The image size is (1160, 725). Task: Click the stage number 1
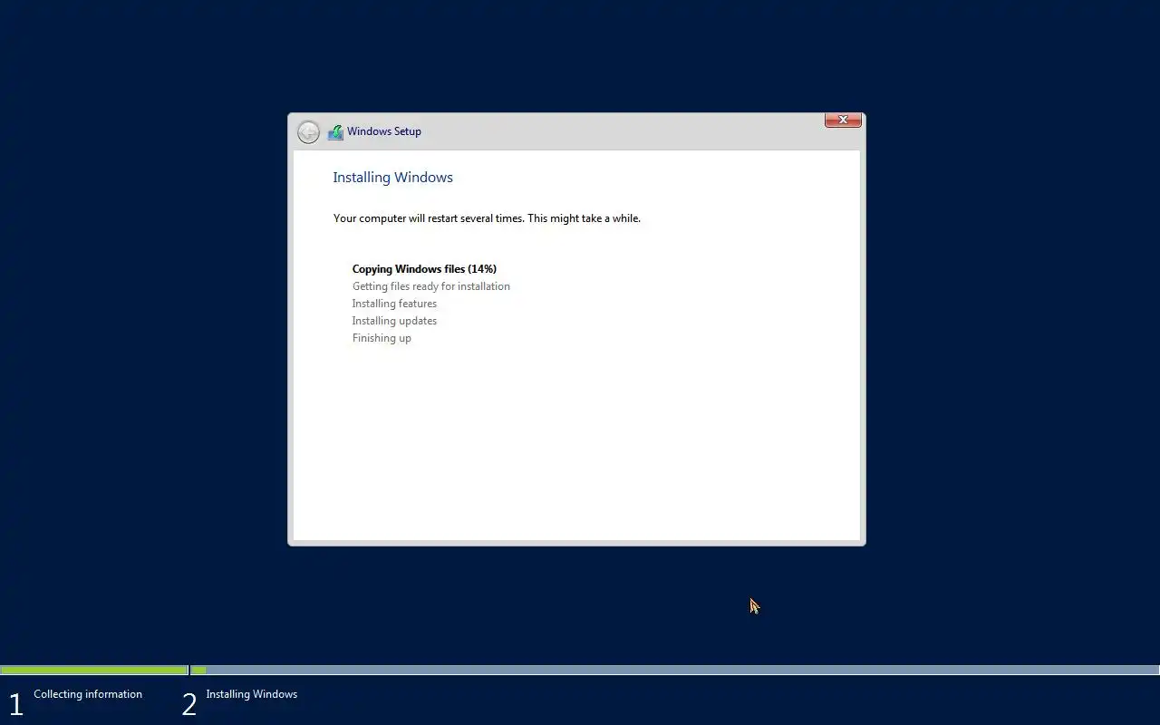click(15, 704)
